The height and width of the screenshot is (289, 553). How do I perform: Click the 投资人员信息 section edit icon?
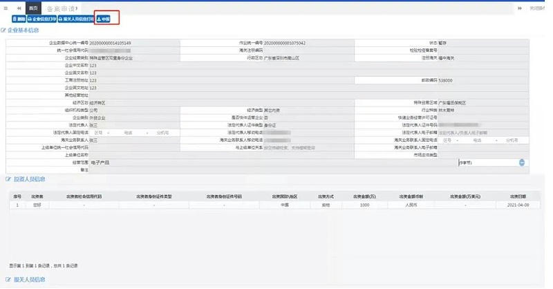(8, 179)
